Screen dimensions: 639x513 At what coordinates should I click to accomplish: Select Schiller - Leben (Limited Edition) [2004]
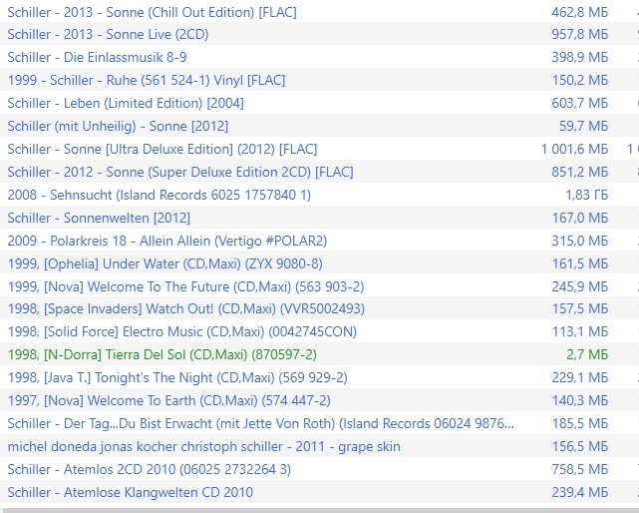point(126,103)
